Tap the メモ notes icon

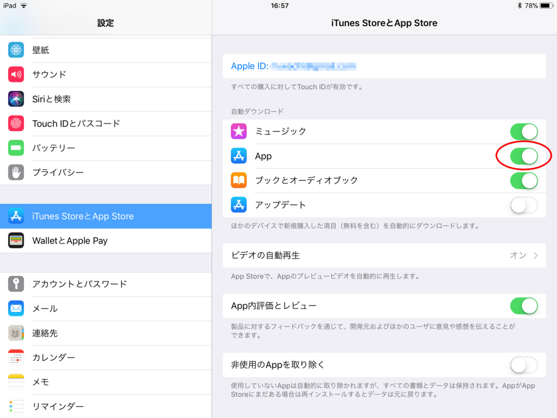pos(16,382)
